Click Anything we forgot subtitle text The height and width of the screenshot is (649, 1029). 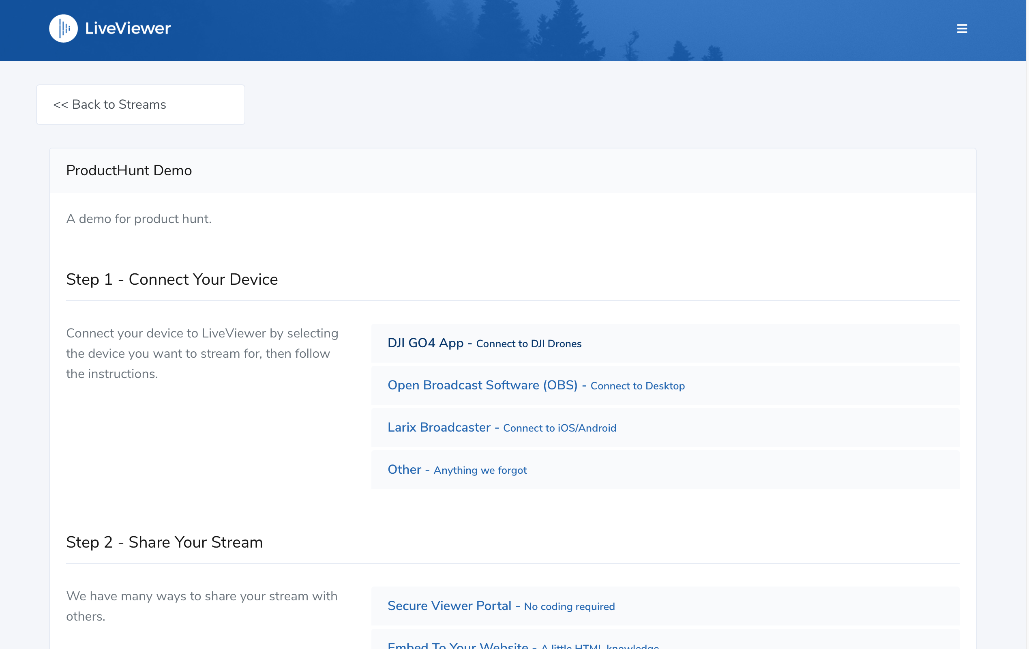pos(480,470)
